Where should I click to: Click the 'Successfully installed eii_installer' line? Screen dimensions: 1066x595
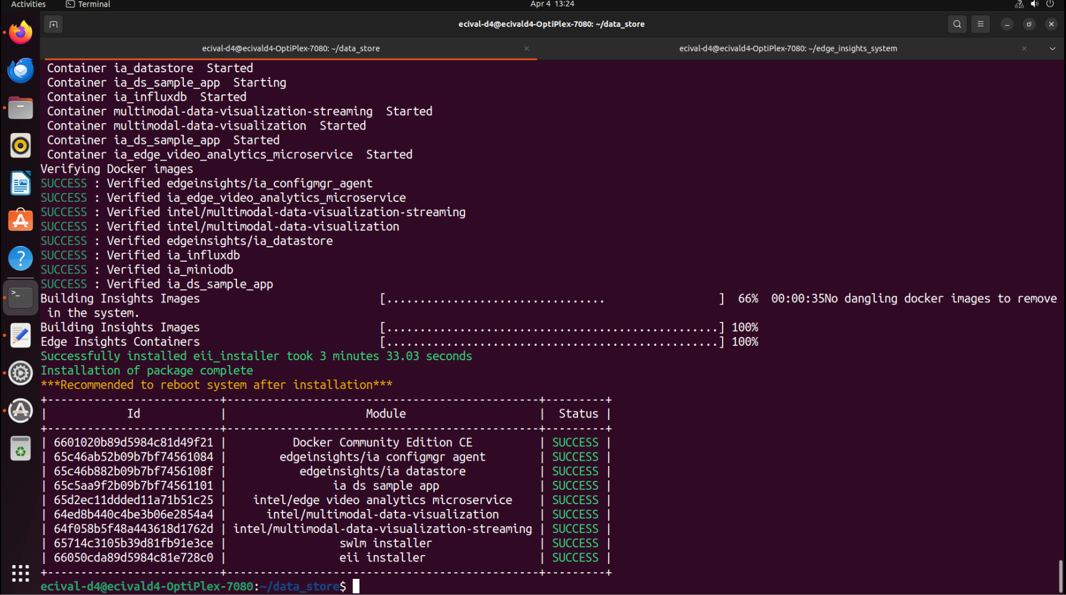pyautogui.click(x=256, y=356)
